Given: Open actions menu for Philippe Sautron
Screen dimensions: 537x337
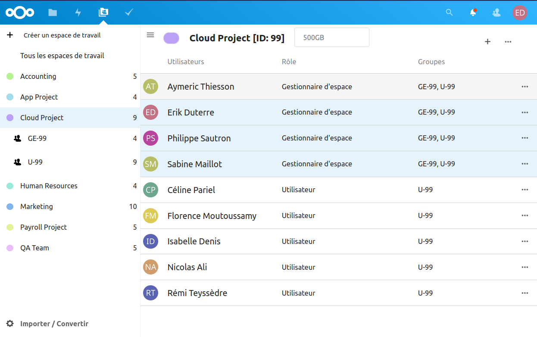Looking at the screenshot, I should 525,138.
